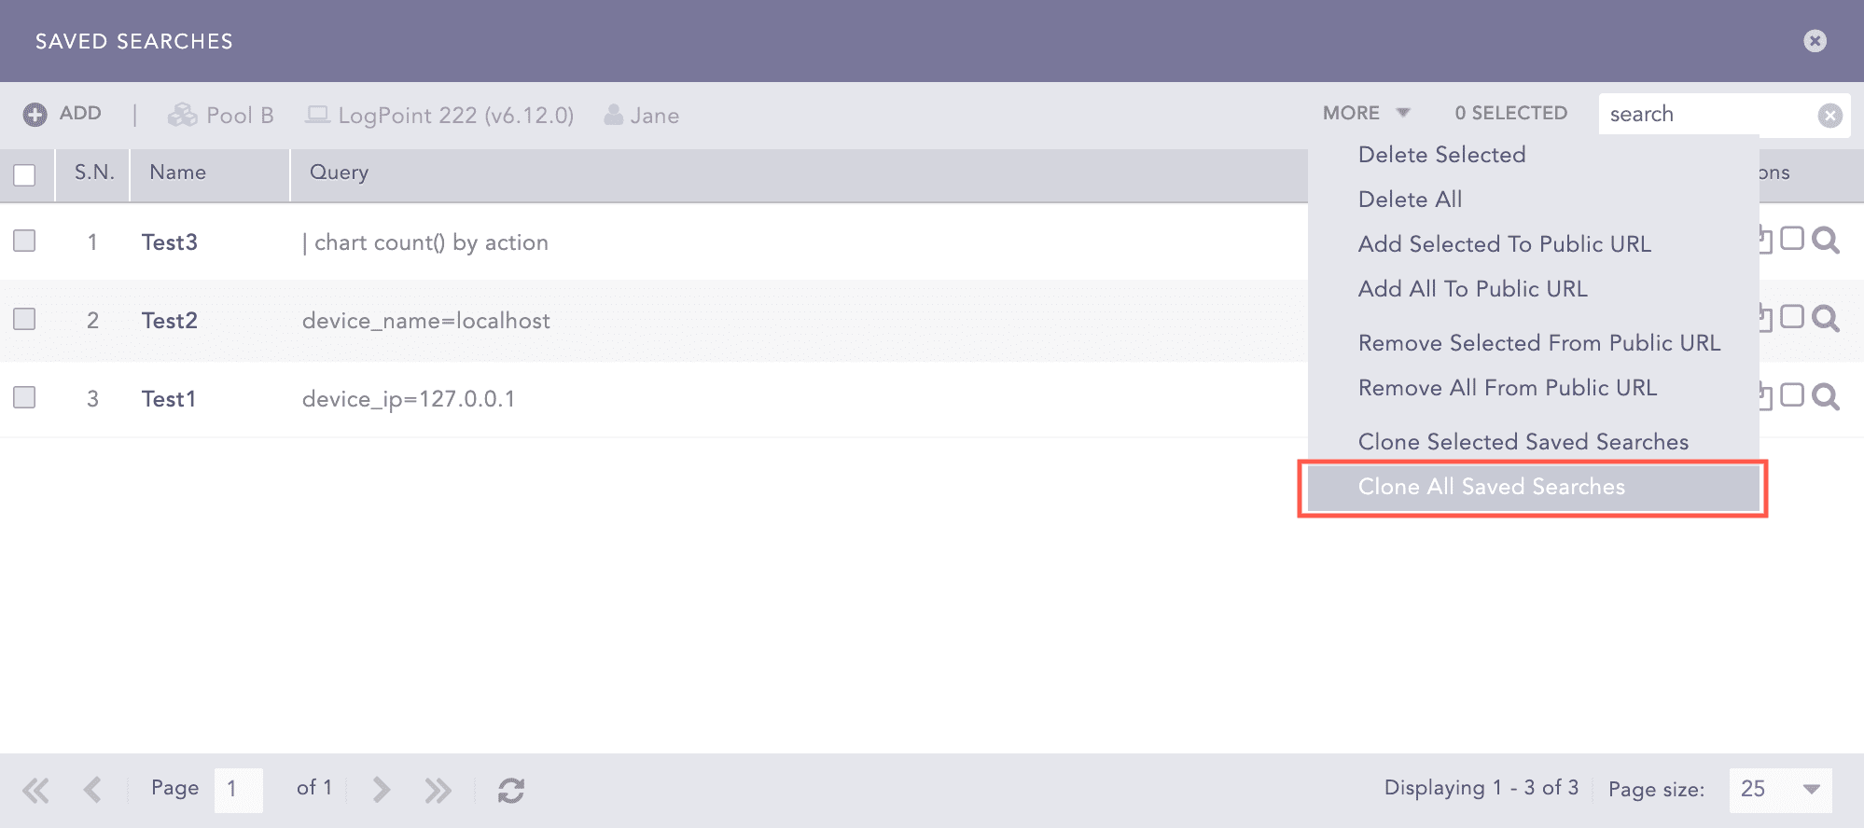Toggle the select-all checkbox in header
1864x828 pixels.
pyautogui.click(x=24, y=174)
